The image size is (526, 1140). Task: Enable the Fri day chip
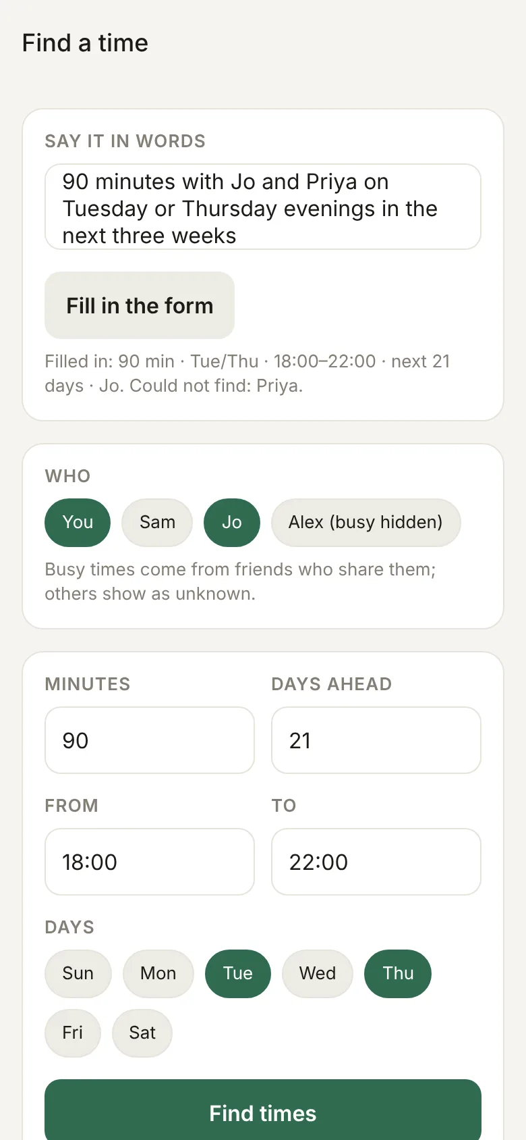(73, 1033)
